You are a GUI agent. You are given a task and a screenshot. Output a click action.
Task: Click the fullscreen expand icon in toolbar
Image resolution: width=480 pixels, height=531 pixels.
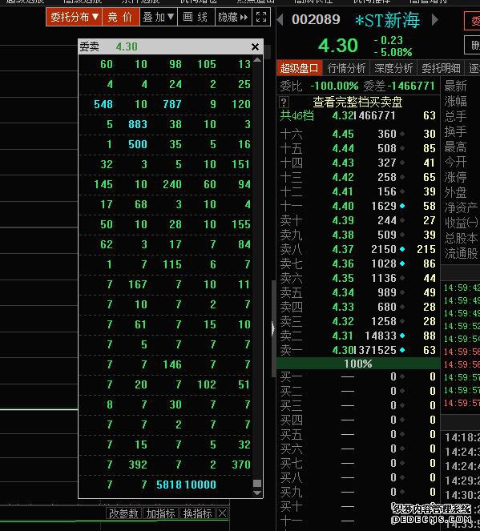pos(260,17)
